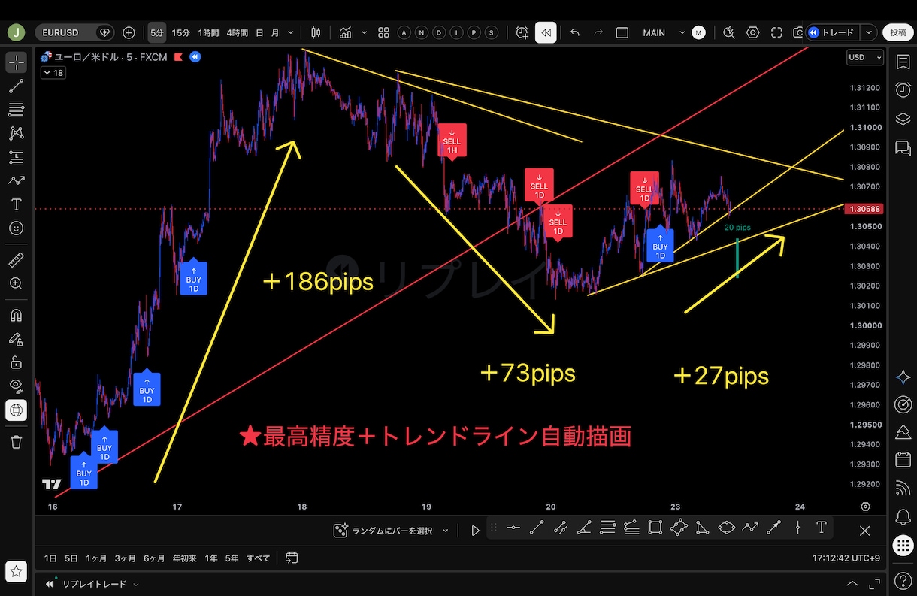Toggle hide all drawings eye icon
This screenshot has width=917, height=596.
[x=16, y=386]
